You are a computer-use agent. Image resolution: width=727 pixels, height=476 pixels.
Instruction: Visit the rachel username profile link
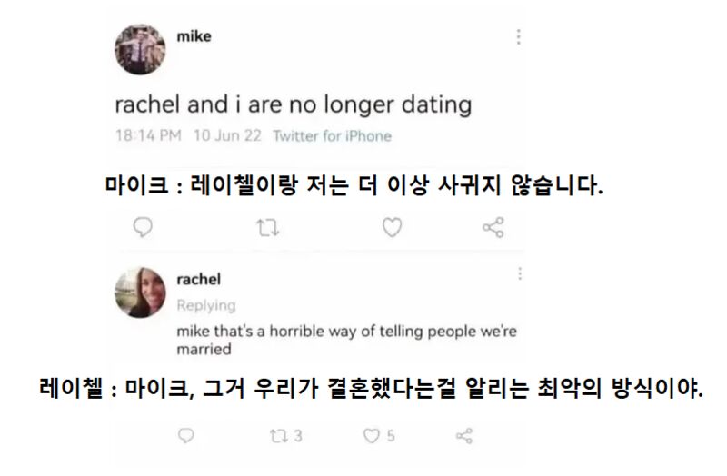coord(198,279)
